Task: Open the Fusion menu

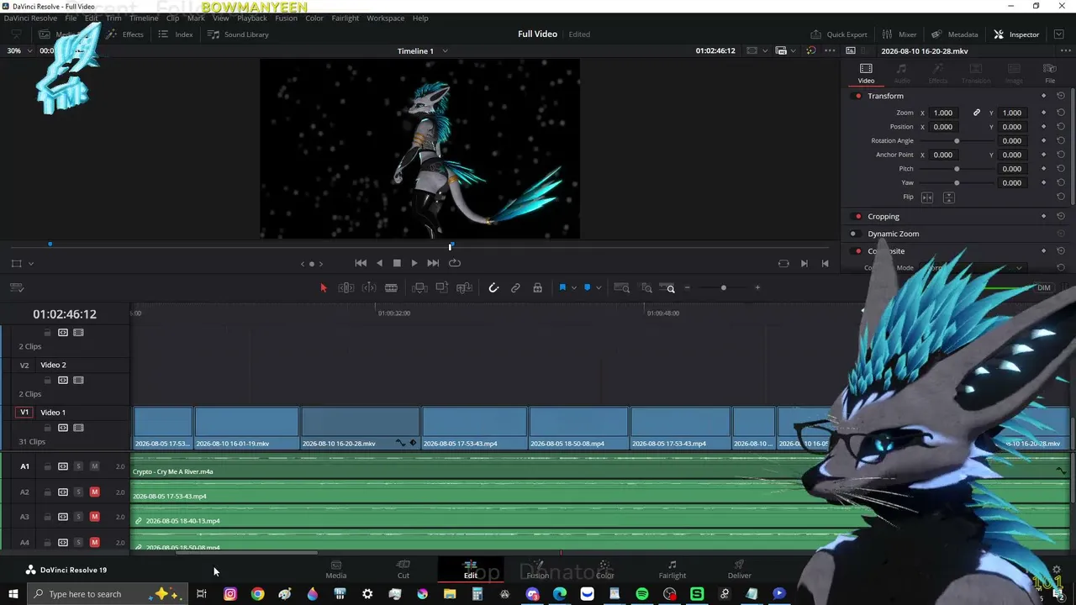Action: [286, 18]
